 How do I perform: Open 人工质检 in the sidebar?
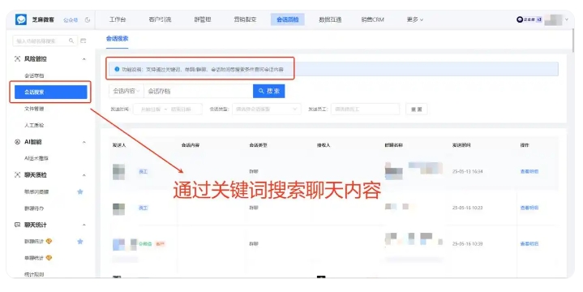(34, 125)
